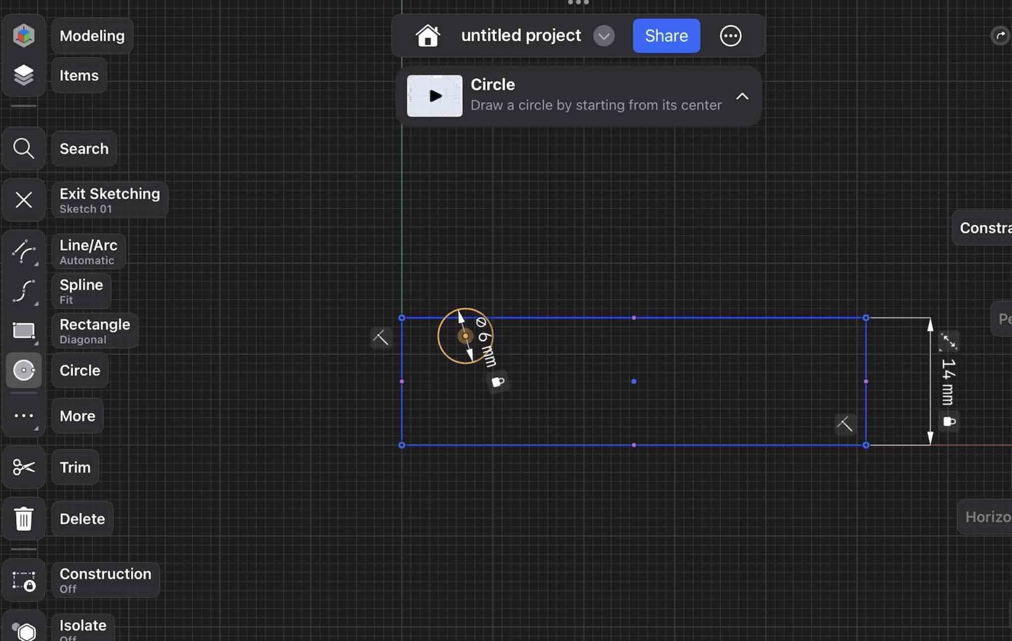Expand the untitled project dropdown

tap(604, 36)
